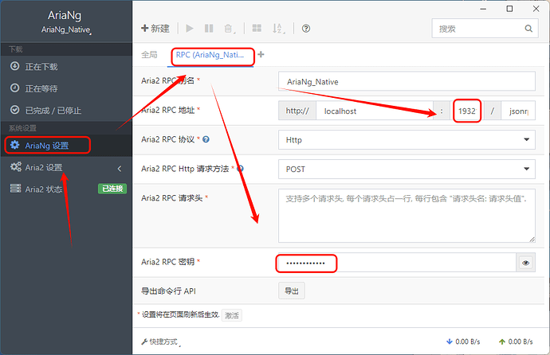Click the download speed indicator
Screen dimensions: 550x355
[463, 341]
